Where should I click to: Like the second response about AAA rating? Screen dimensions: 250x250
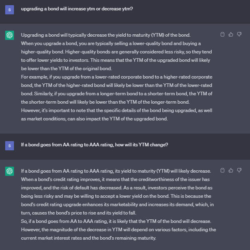point(231,170)
